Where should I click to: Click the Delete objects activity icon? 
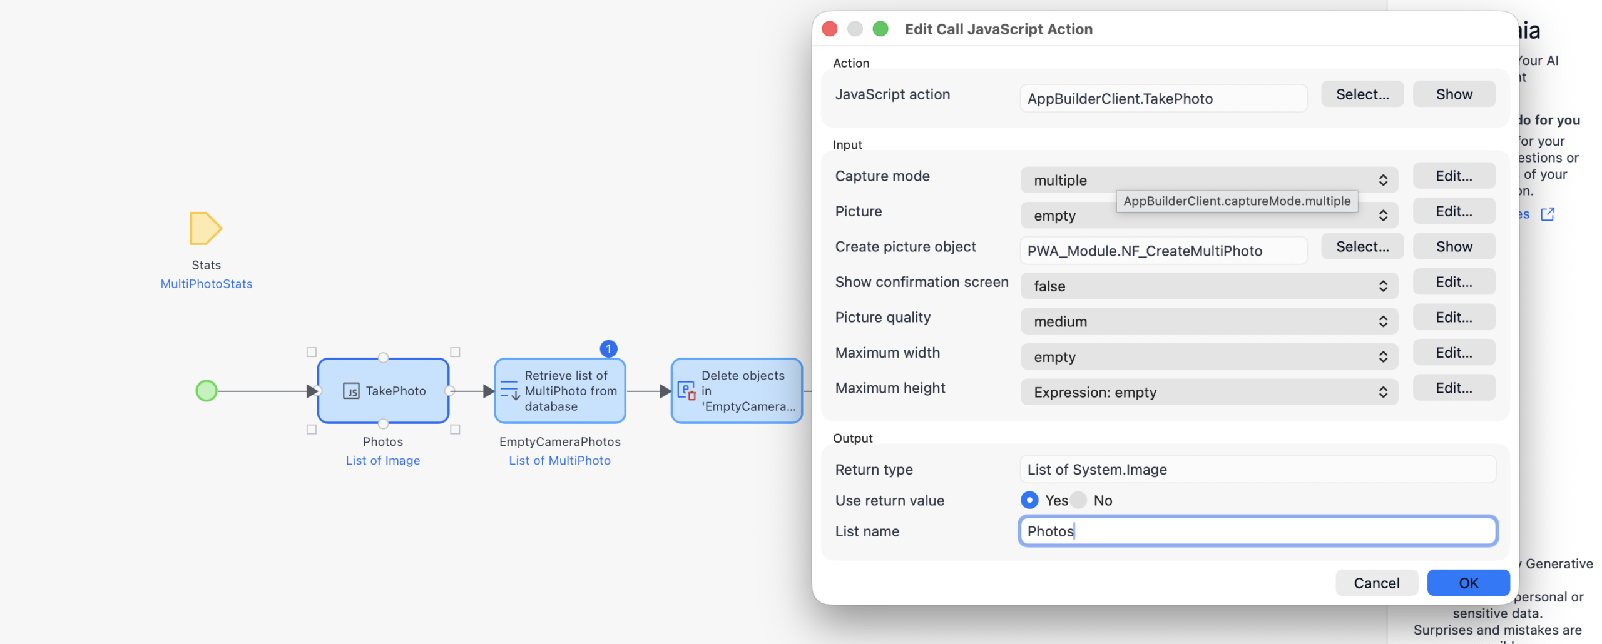tap(687, 391)
